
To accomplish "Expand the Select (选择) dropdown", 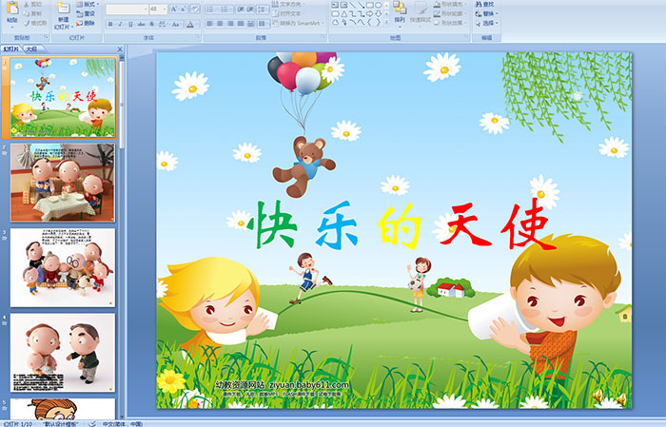I will [490, 25].
